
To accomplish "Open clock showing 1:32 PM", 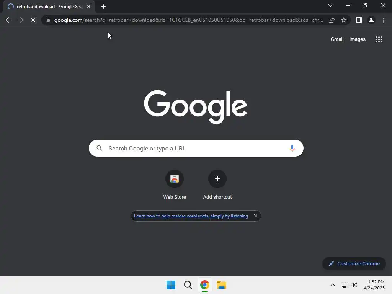I will pos(374,285).
